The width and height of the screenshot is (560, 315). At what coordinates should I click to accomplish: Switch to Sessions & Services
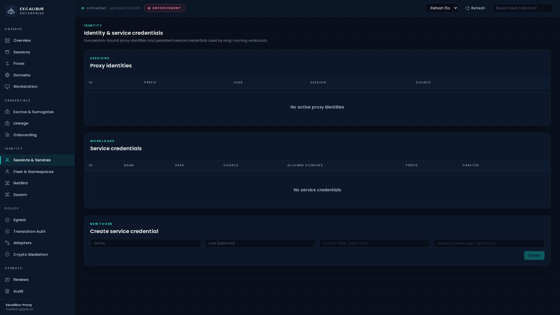click(32, 160)
